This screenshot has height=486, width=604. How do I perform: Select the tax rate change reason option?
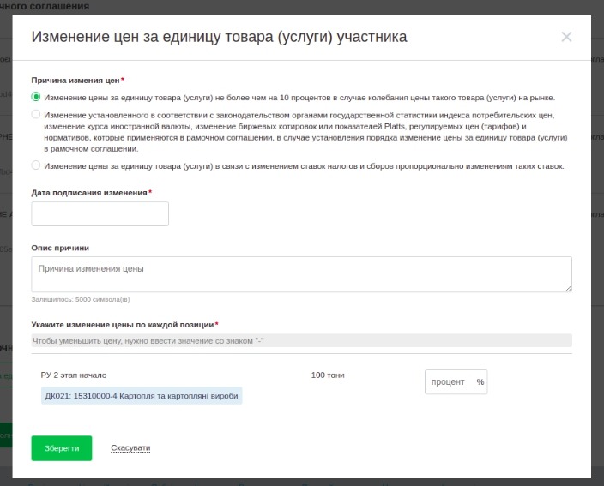(x=36, y=165)
